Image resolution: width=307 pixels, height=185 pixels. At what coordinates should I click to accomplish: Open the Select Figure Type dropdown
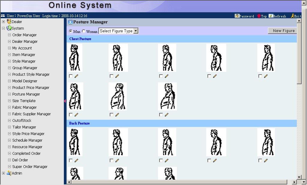click(118, 31)
